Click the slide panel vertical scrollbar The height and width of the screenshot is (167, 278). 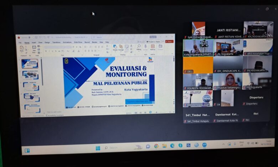(41, 71)
